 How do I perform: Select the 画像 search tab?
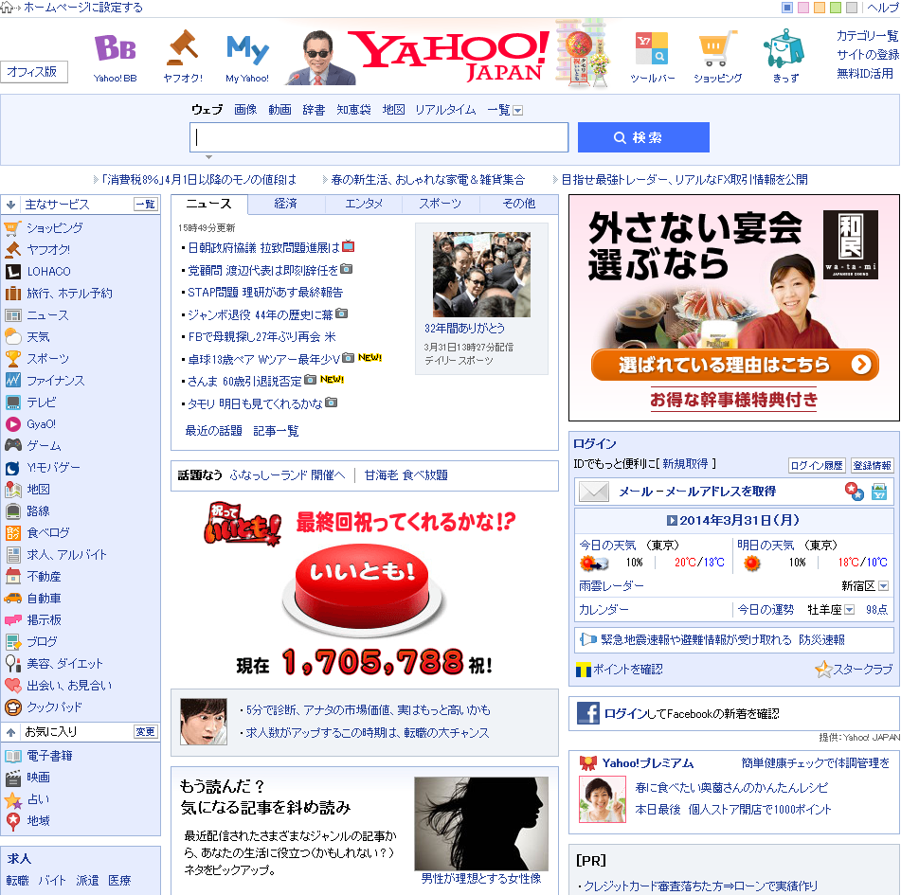point(245,110)
